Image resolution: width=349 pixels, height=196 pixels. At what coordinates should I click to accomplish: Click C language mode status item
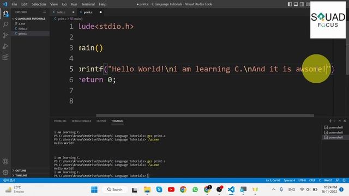click(x=320, y=180)
